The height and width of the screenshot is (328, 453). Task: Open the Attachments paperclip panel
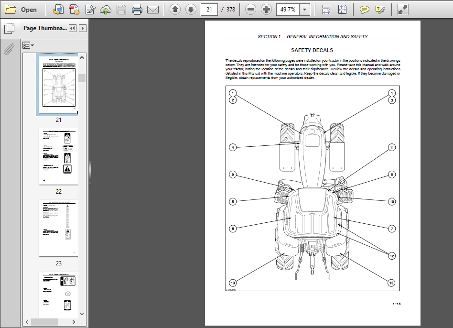pyautogui.click(x=9, y=49)
